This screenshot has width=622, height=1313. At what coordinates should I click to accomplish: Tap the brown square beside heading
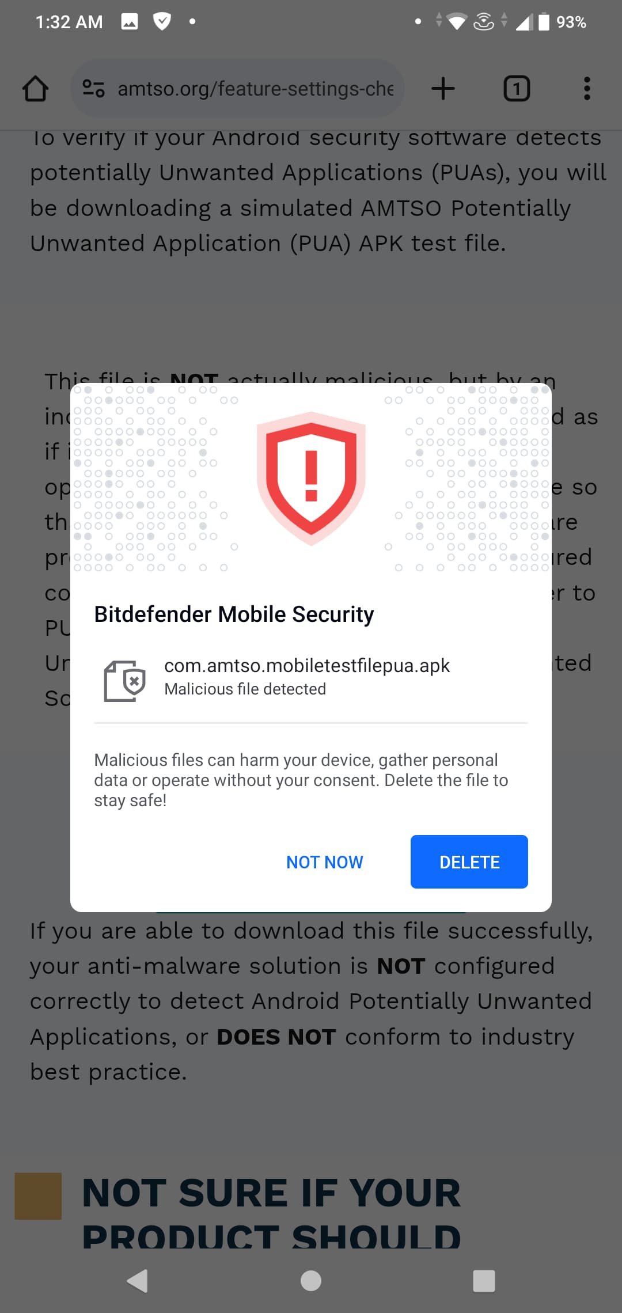[x=38, y=1196]
